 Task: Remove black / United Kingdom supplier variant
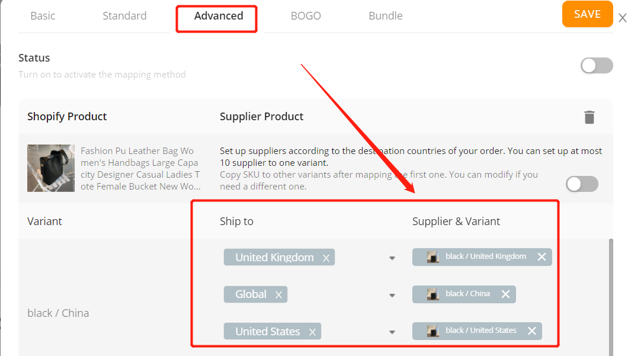pyautogui.click(x=542, y=256)
